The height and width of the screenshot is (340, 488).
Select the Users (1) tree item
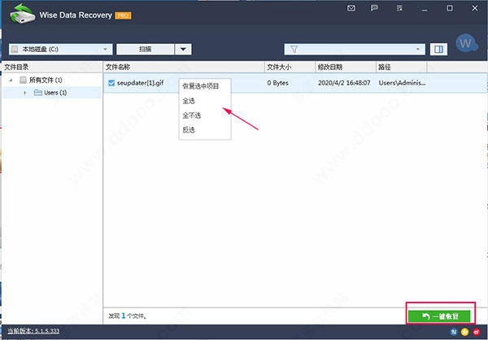tap(55, 93)
